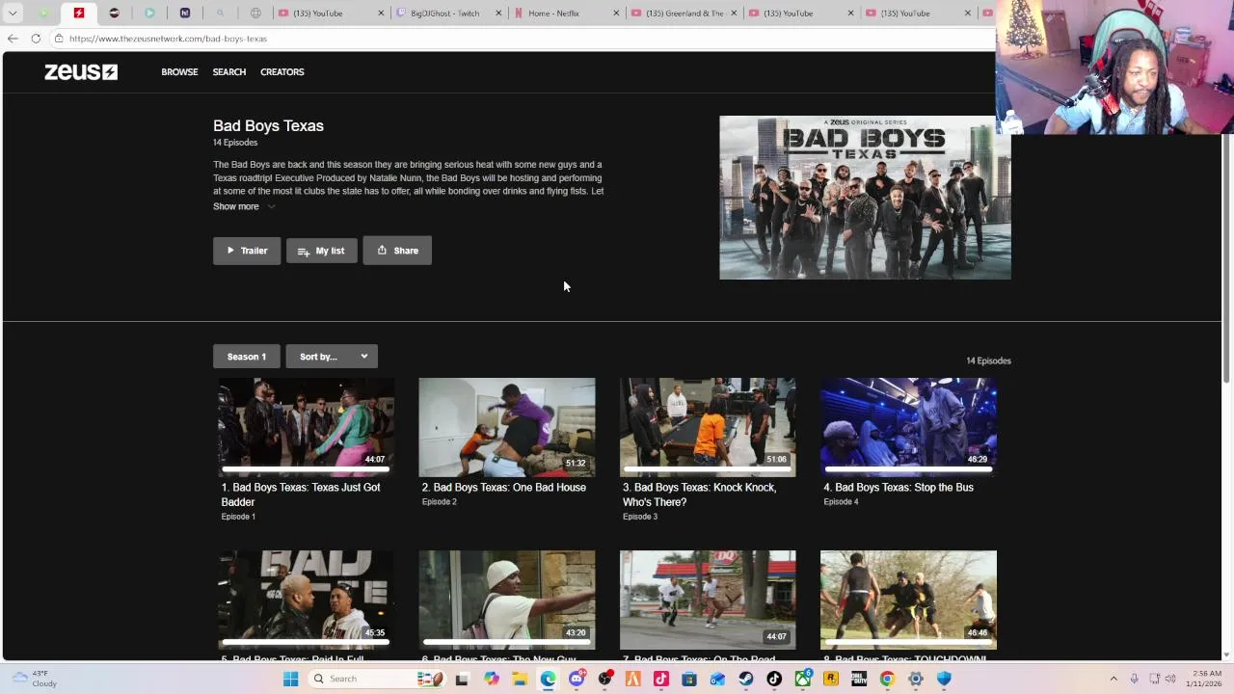Open the Season 1 selector
The image size is (1234, 694).
point(247,357)
